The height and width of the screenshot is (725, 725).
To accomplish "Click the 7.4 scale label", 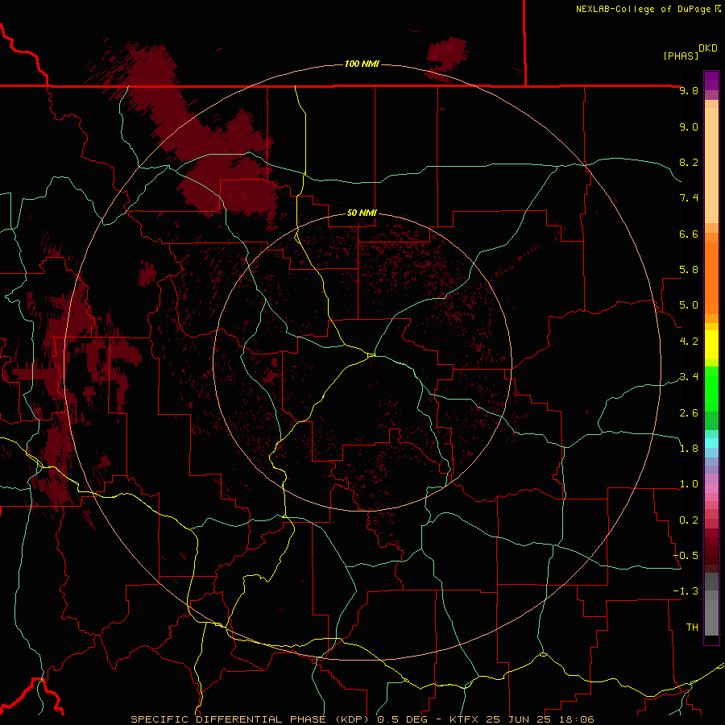I will point(689,198).
